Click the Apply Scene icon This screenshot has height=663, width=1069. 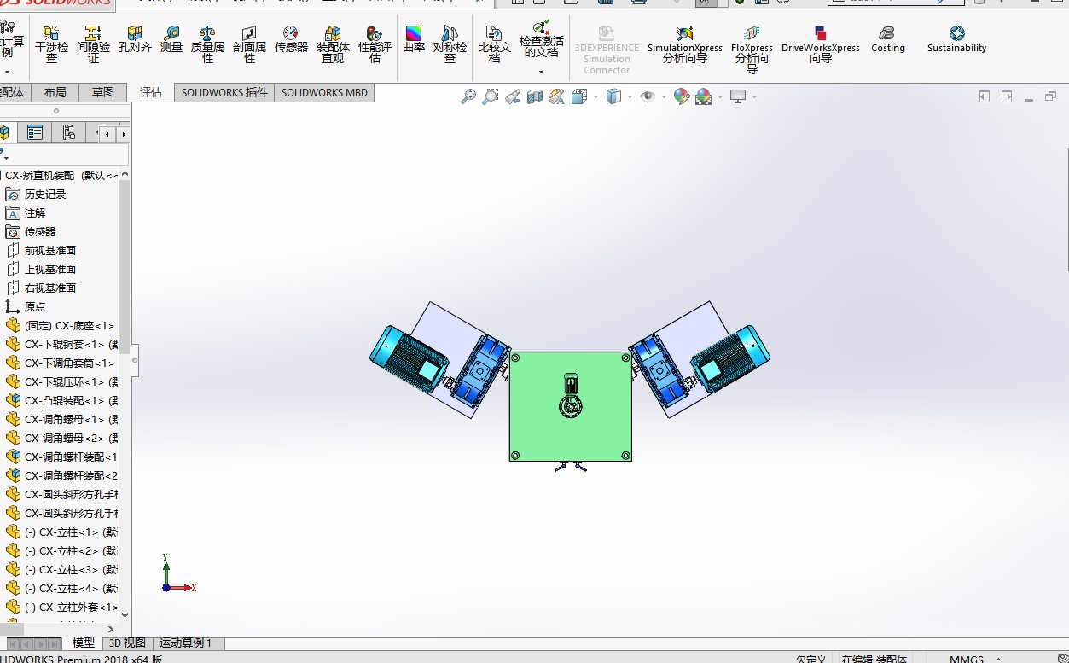[x=703, y=97]
